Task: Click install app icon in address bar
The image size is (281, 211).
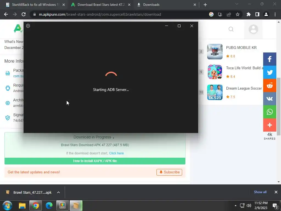Action: pos(220,14)
